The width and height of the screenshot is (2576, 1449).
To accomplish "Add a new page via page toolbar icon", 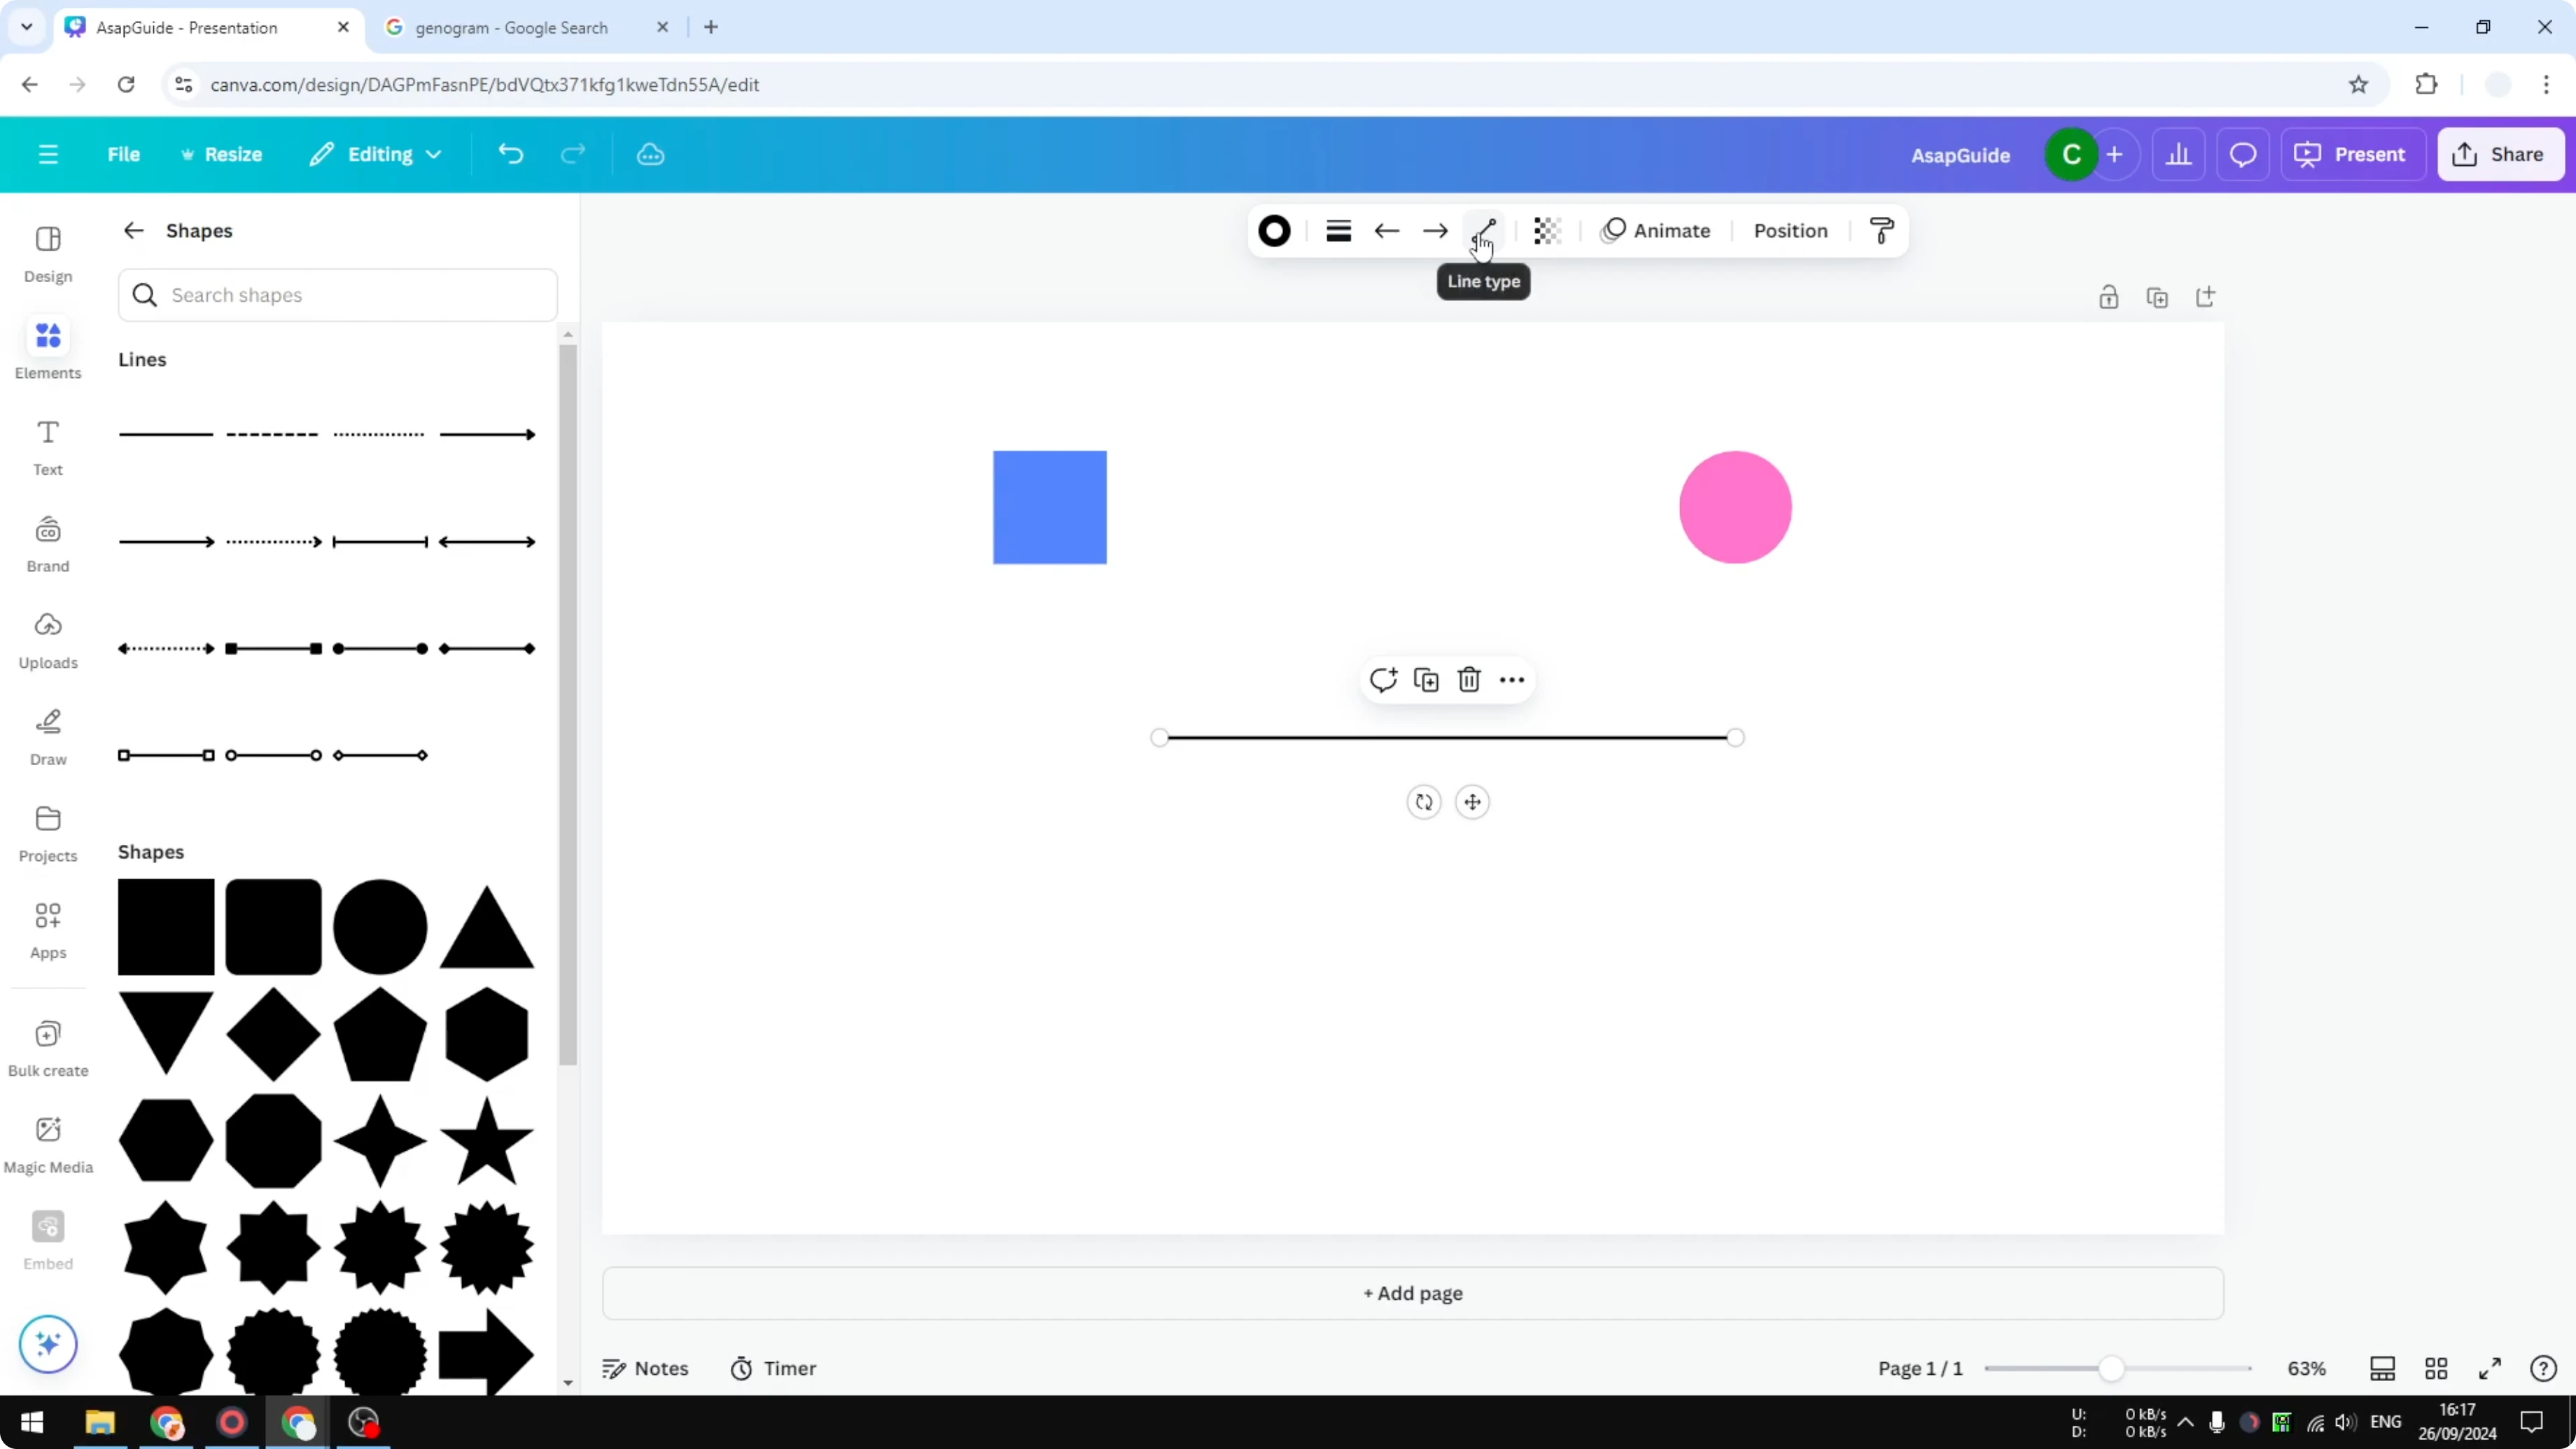I will pos(2205,298).
